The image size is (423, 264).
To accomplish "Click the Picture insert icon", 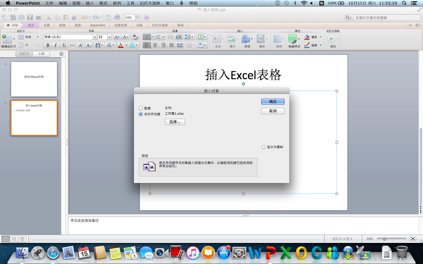I will click(231, 39).
